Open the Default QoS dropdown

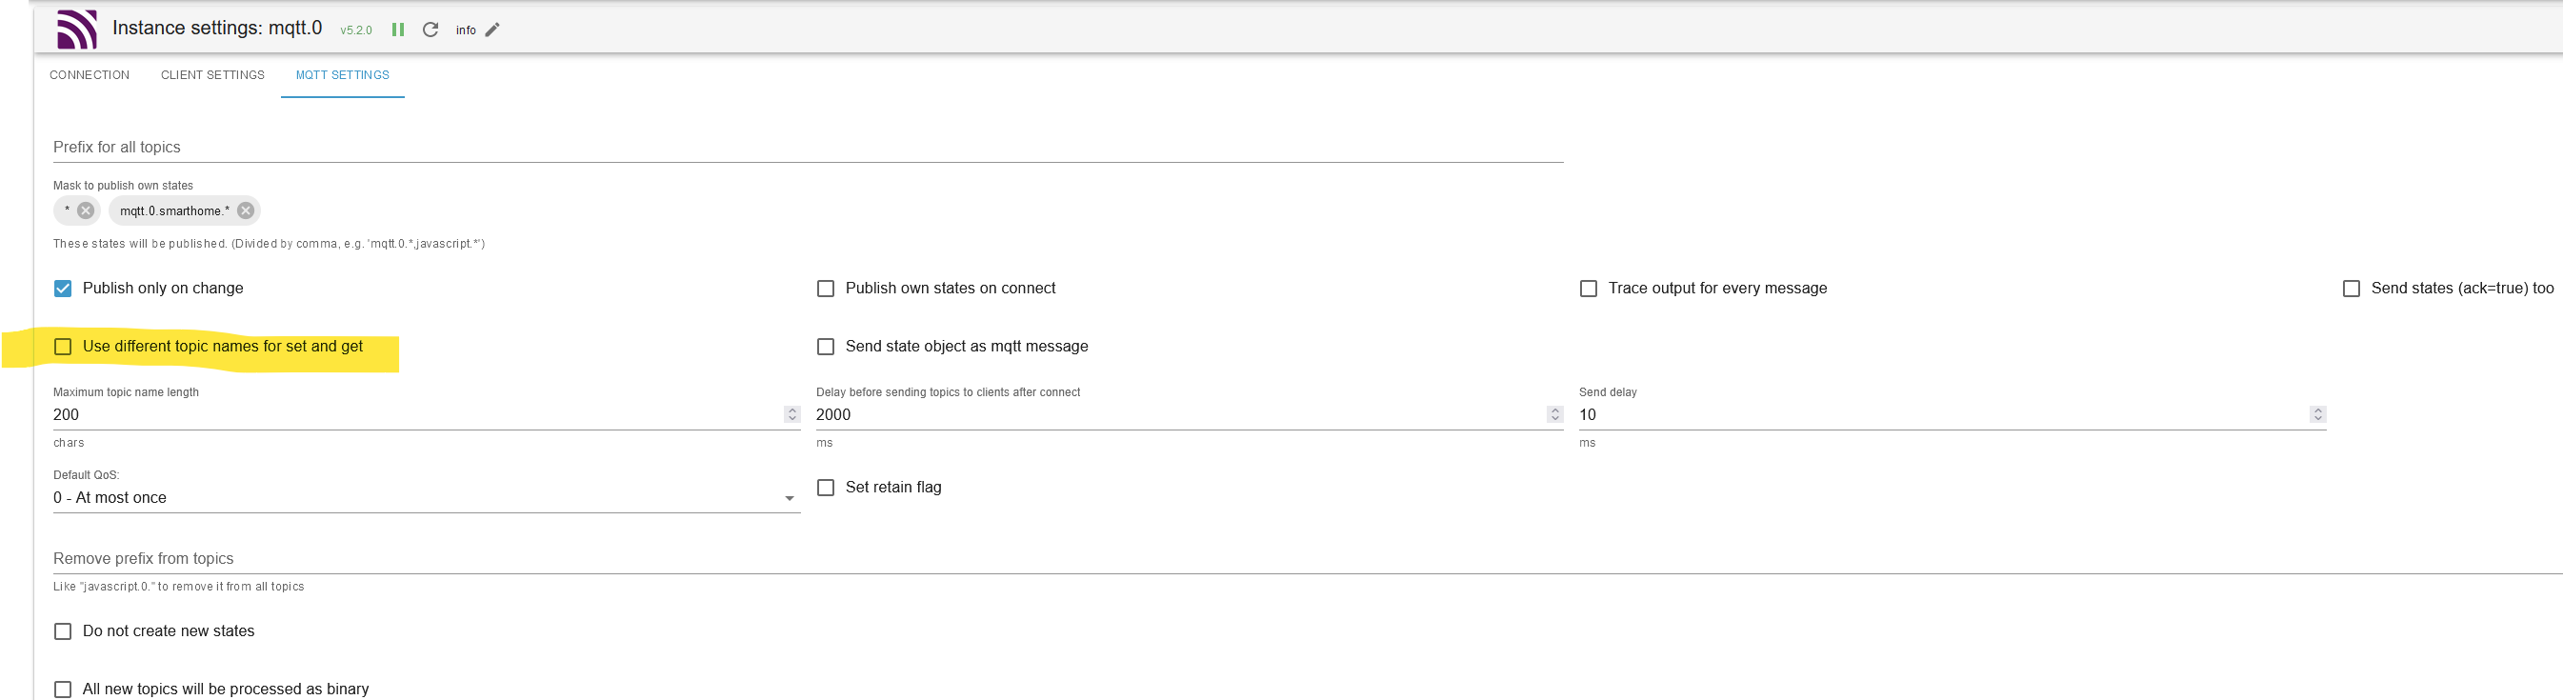(426, 498)
